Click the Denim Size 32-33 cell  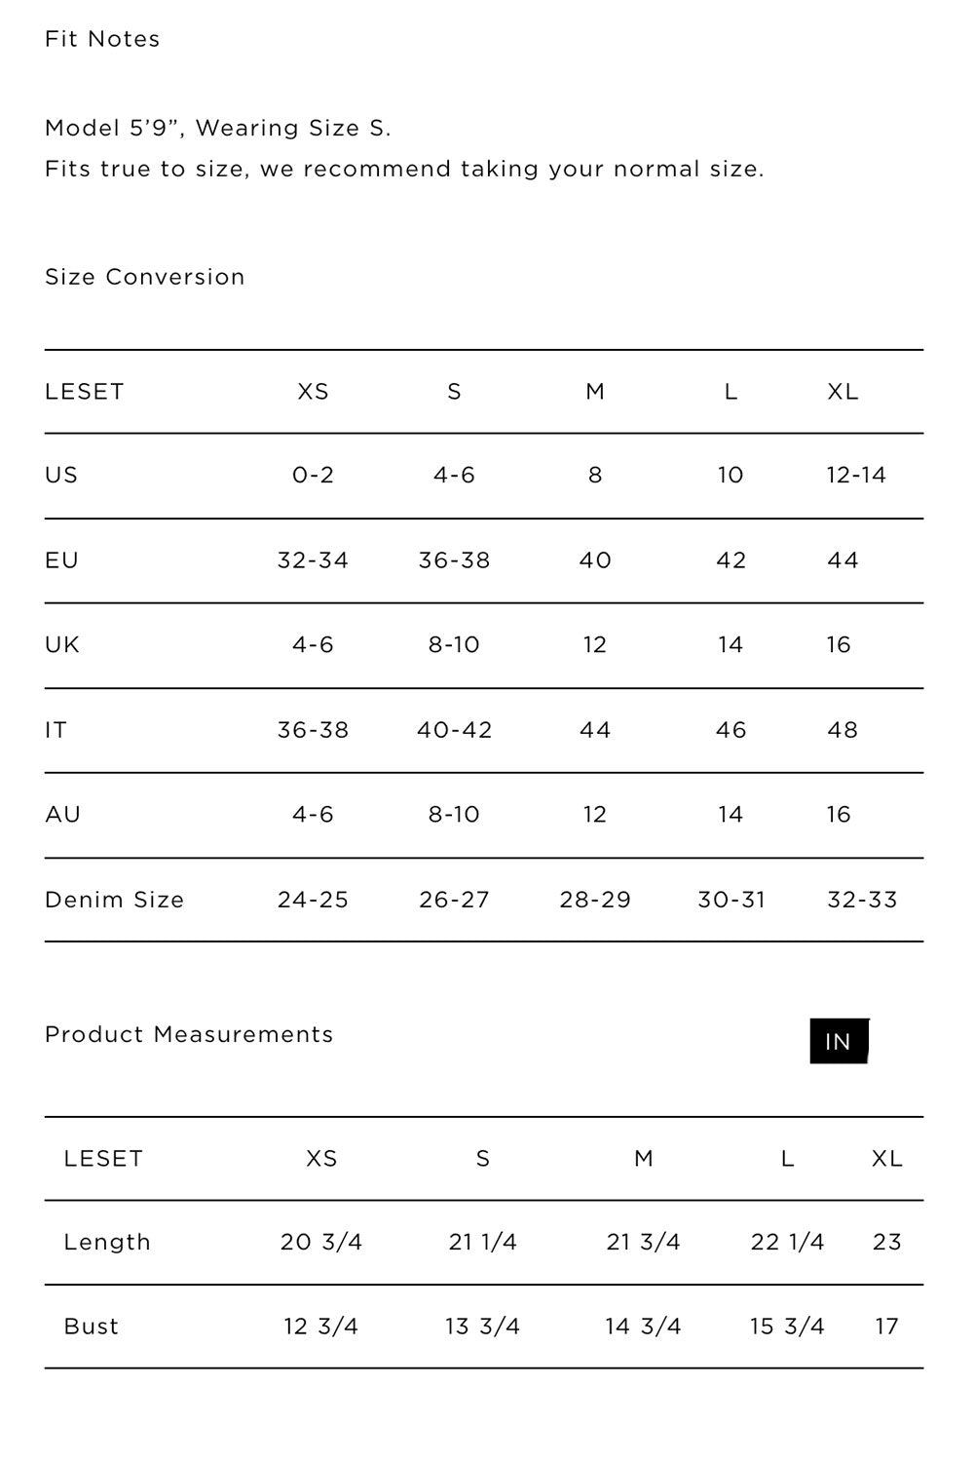click(862, 900)
